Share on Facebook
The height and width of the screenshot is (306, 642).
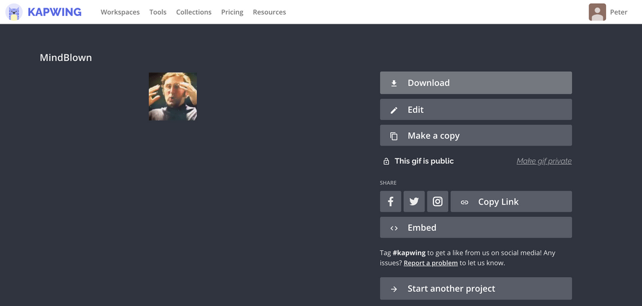390,201
